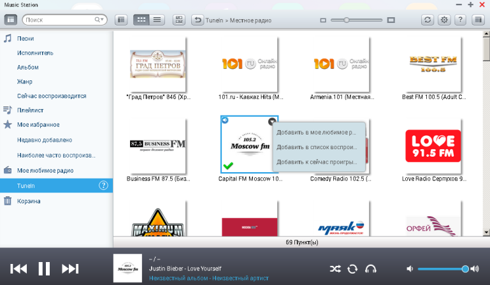Click the star favorites icon
490x285 pixels.
[8, 124]
